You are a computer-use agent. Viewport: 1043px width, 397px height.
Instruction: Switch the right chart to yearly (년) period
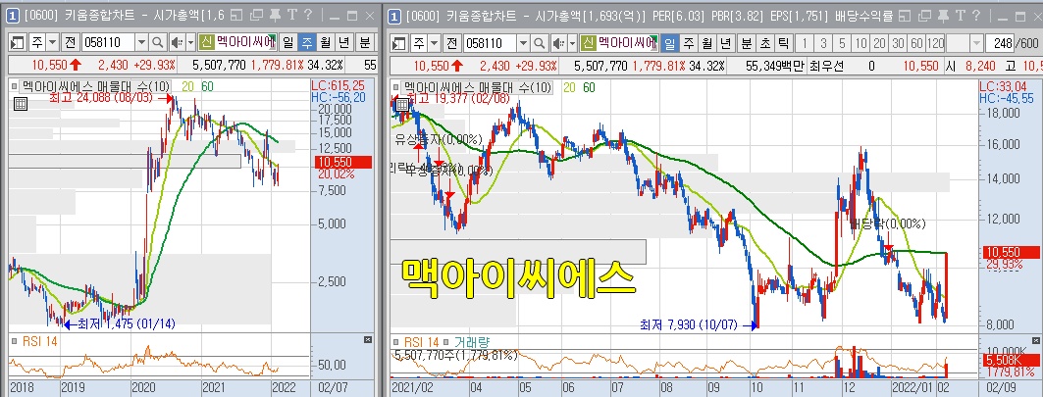click(x=725, y=43)
